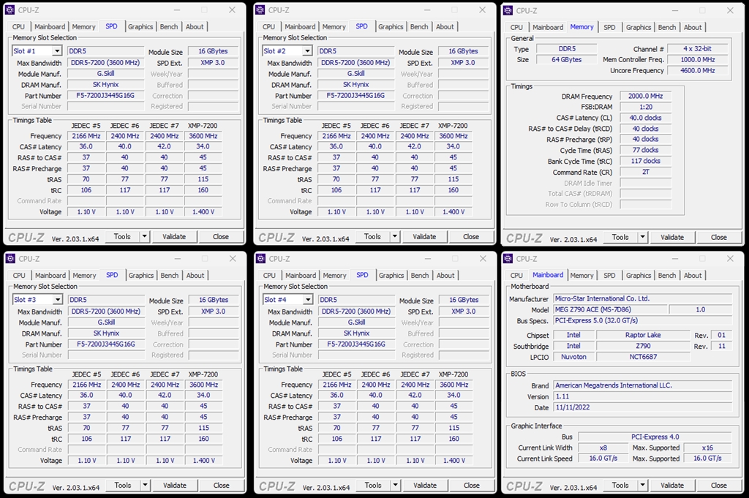Open About tab in Slot #4 window

point(445,276)
